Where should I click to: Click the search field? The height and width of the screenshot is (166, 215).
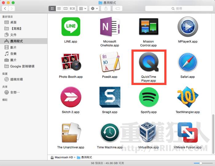point(179,9)
